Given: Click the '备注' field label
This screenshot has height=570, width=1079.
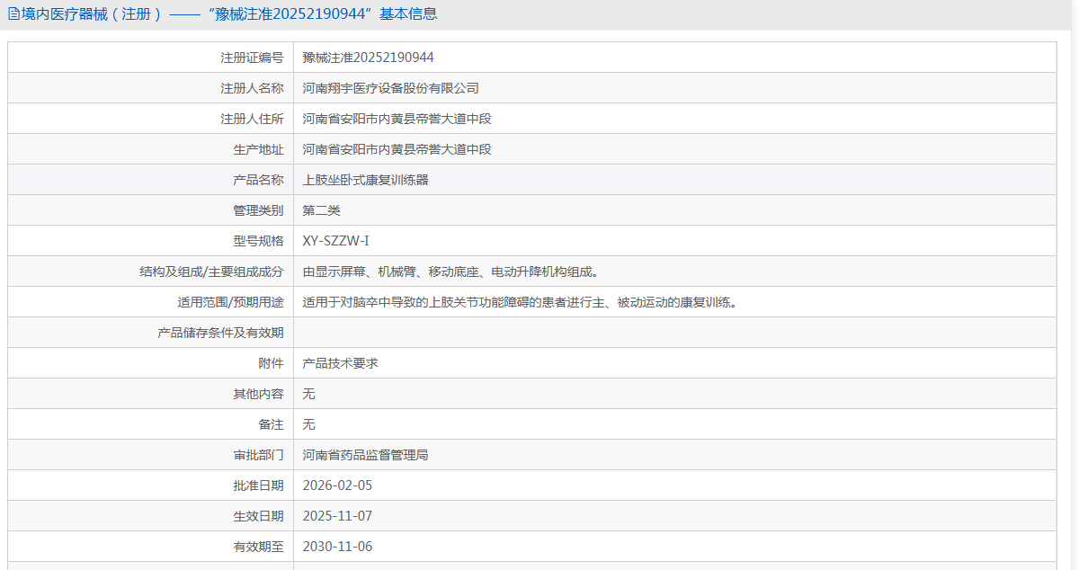Looking at the screenshot, I should (272, 424).
